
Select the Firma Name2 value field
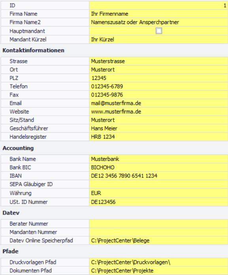158,22
